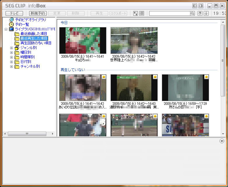Click the 削除 toolbar button
This screenshot has height=187, width=228.
coord(76,13)
